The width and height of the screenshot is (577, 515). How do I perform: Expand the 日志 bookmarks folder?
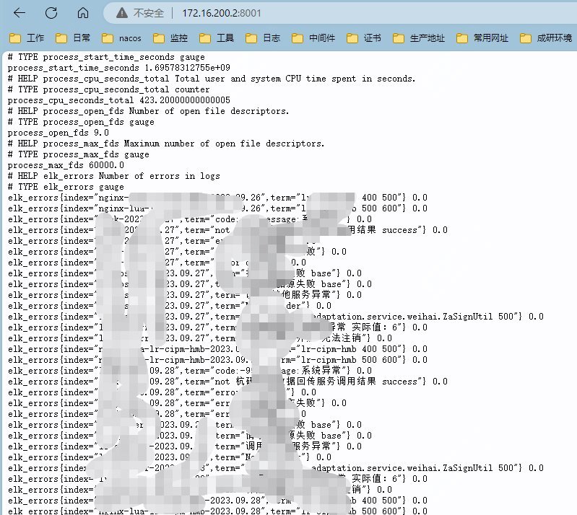264,38
